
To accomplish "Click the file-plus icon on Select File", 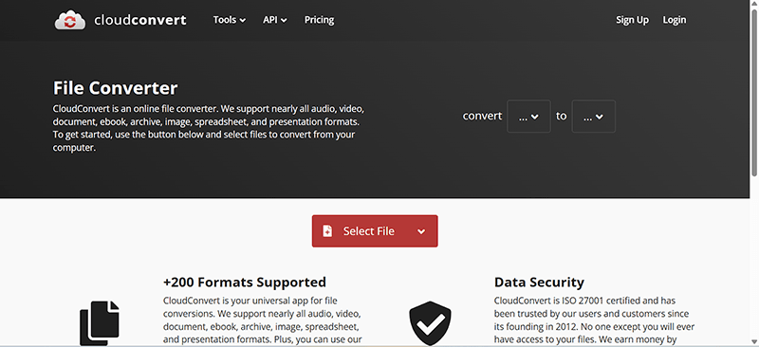I will point(327,231).
